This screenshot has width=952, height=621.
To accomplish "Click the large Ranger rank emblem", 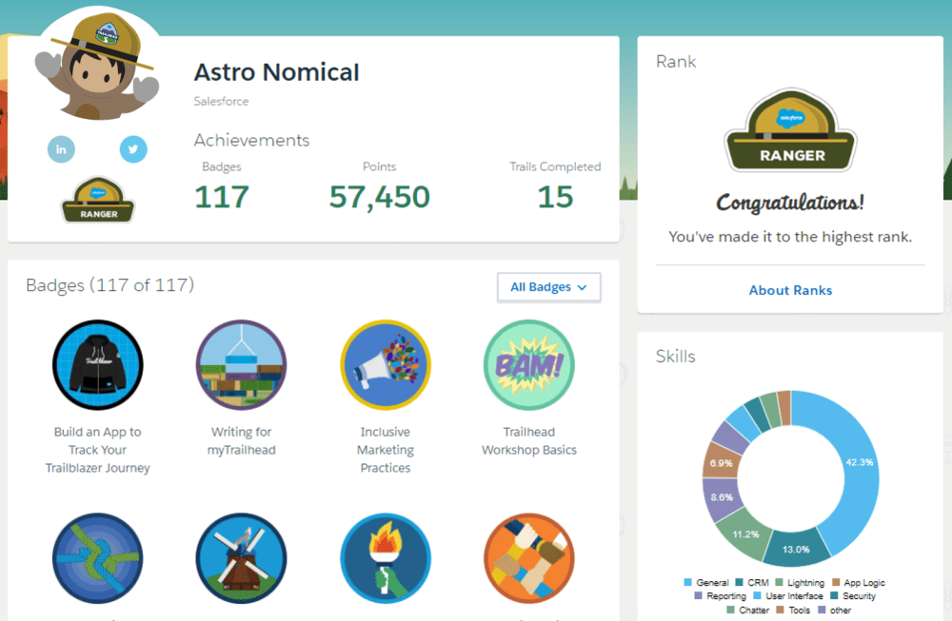I will tap(790, 135).
